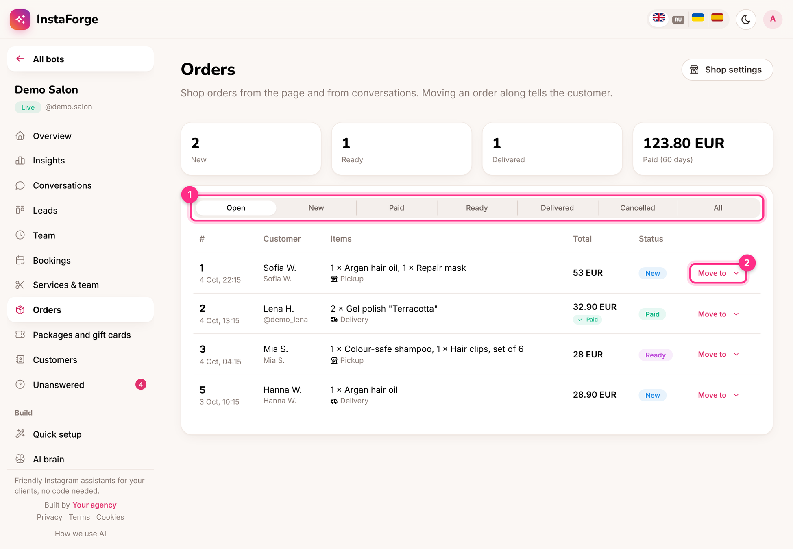Click the green Paid check chip under 32.90 EUR
The height and width of the screenshot is (549, 793).
[588, 320]
